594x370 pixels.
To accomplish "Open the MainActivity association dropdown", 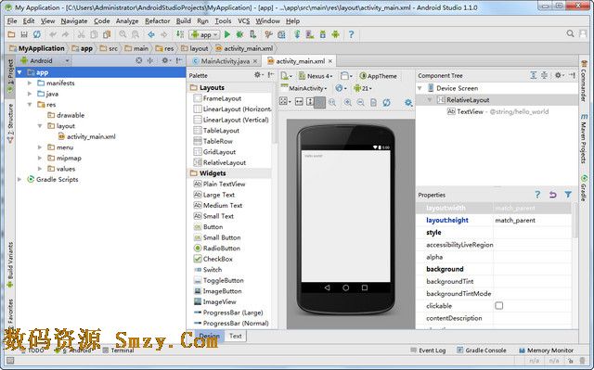I will pos(303,88).
